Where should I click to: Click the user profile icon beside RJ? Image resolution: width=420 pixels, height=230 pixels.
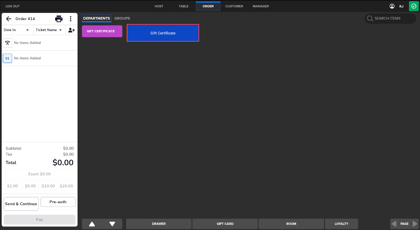392,6
